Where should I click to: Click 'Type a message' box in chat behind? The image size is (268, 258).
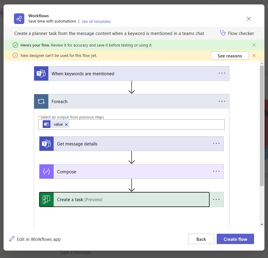(x=75, y=253)
